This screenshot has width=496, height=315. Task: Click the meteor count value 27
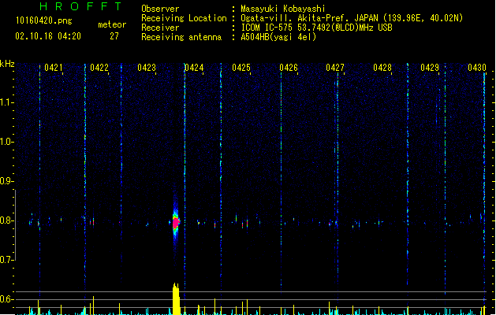(x=114, y=36)
